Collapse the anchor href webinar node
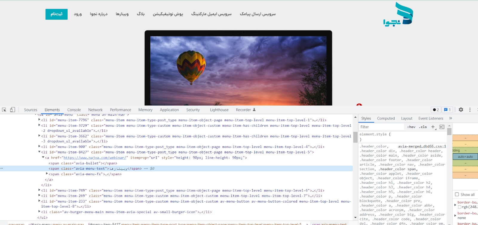This screenshot has width=478, height=225. (43, 157)
